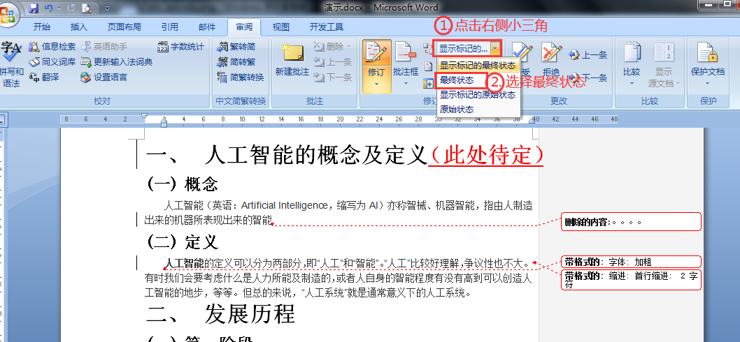This screenshot has width=740, height=342.
Task: Switch to the 邮件 ribbon tab
Action: tap(207, 27)
